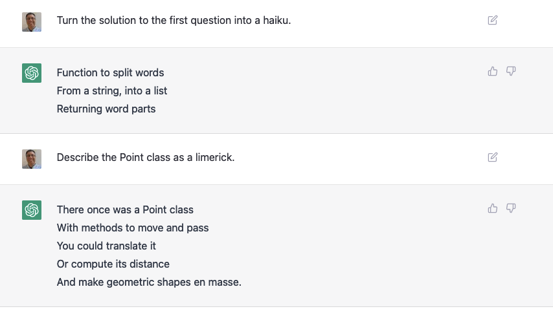
Task: Click user avatar beside limerick request
Action: click(x=32, y=159)
